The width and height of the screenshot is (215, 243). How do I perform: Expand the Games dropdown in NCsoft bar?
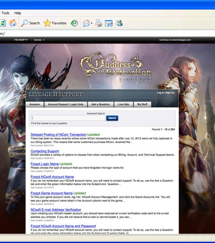tap(39, 40)
